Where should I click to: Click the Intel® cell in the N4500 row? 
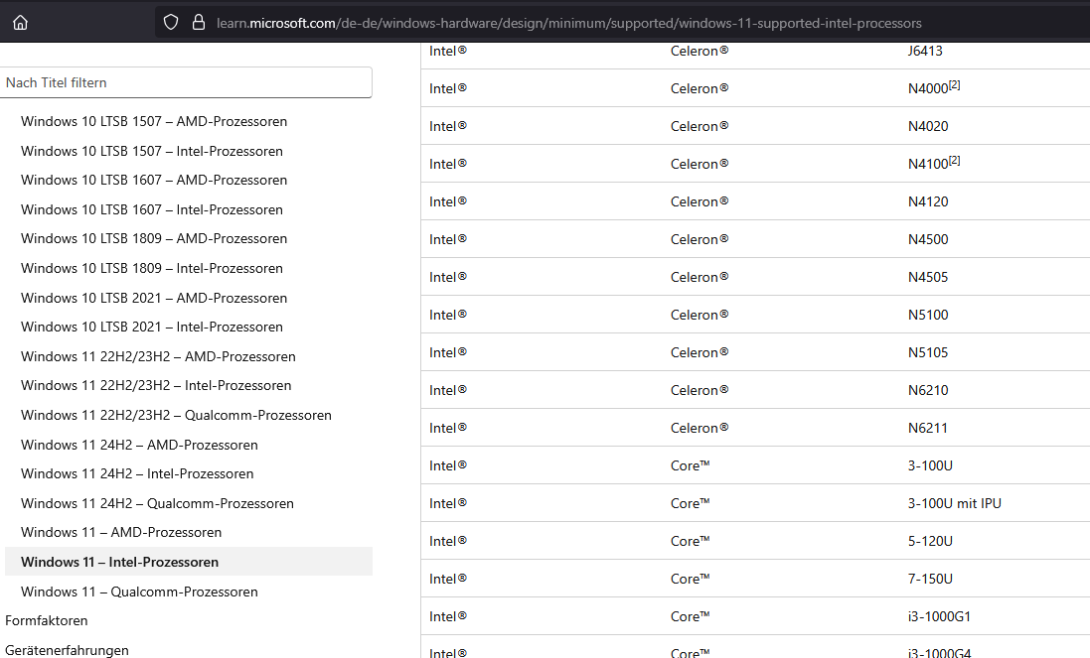pyautogui.click(x=448, y=239)
